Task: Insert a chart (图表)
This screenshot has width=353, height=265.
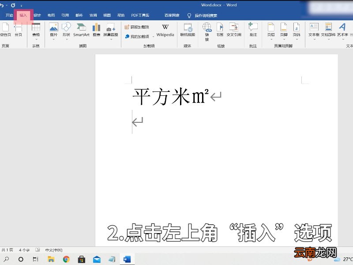Action: click(96, 30)
